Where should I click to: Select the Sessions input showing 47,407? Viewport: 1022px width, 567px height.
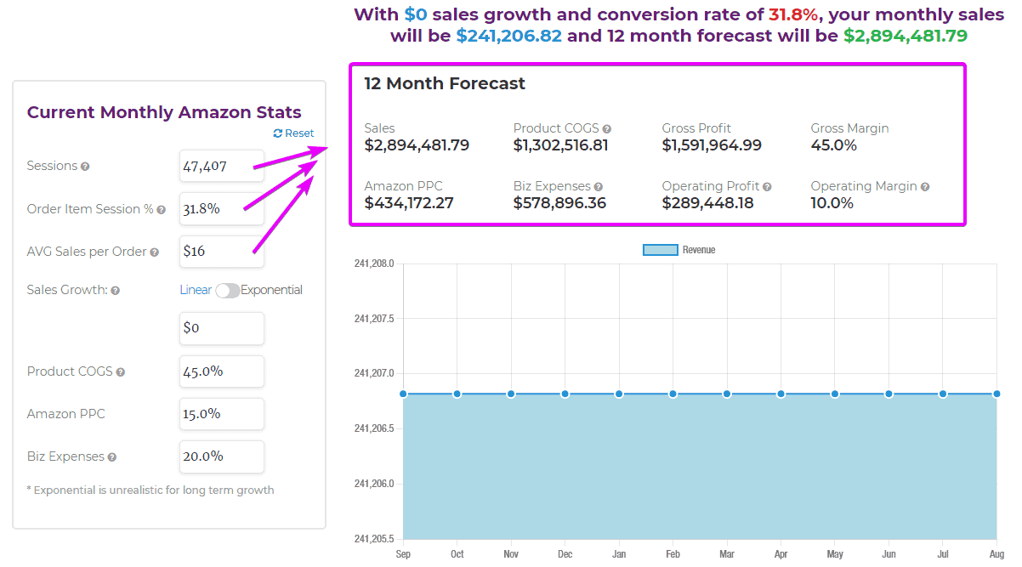click(x=221, y=166)
